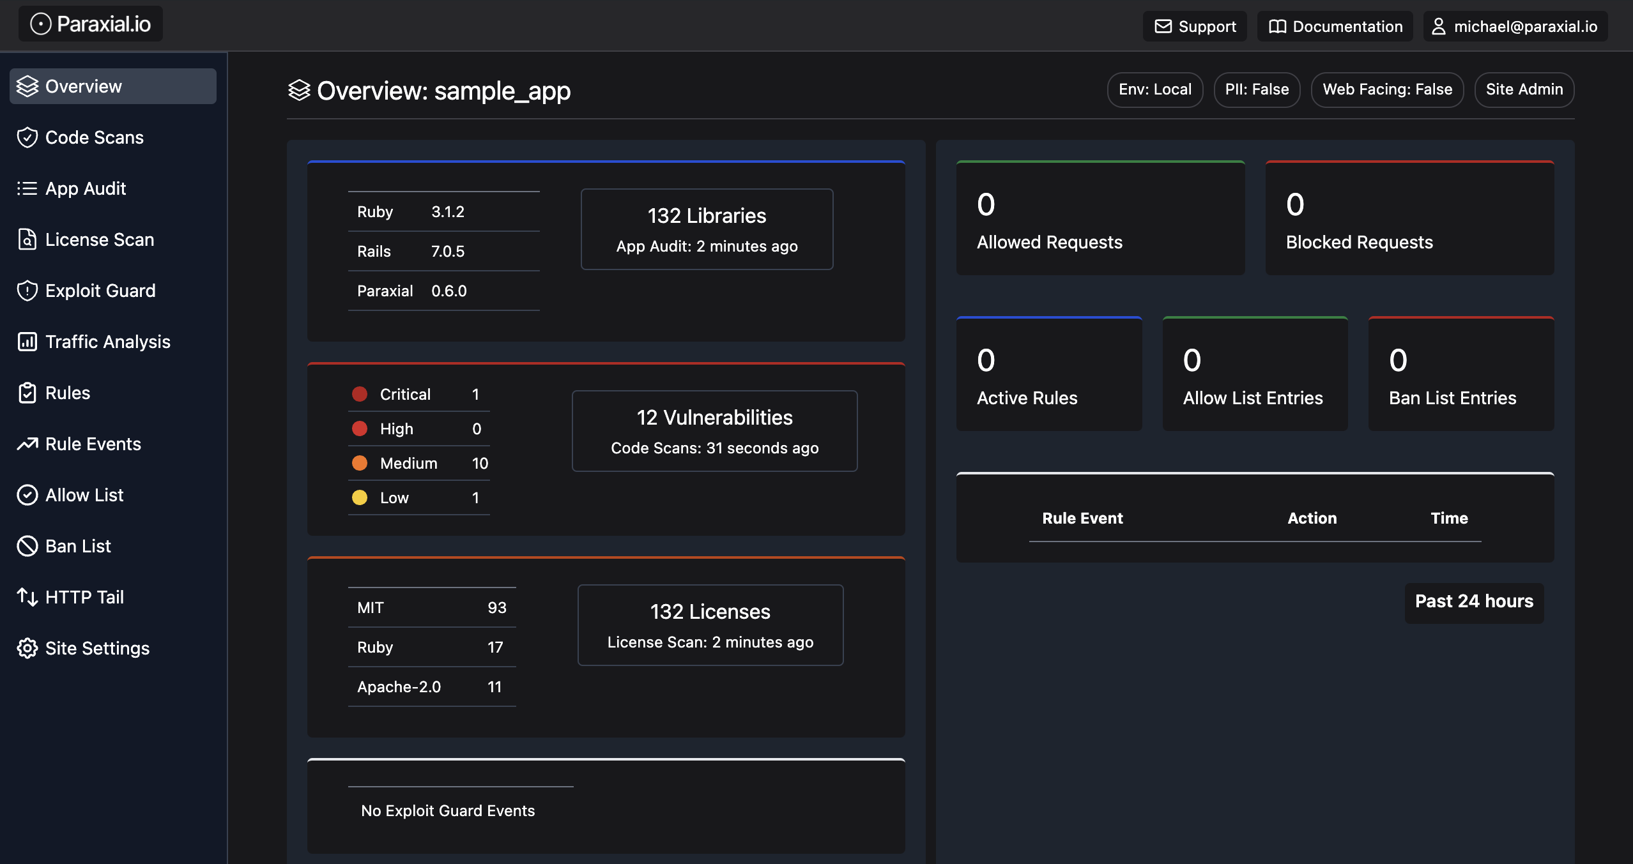Click the layers icon beside Overview heading
This screenshot has width=1633, height=864.
tap(299, 90)
